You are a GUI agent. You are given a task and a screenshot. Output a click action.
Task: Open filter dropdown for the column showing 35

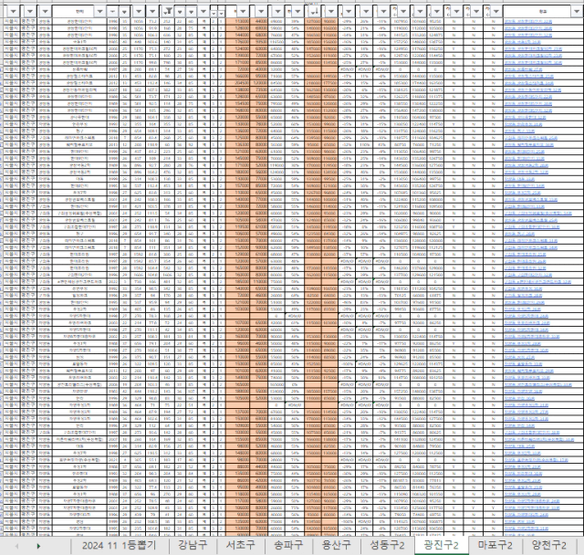coord(124,12)
